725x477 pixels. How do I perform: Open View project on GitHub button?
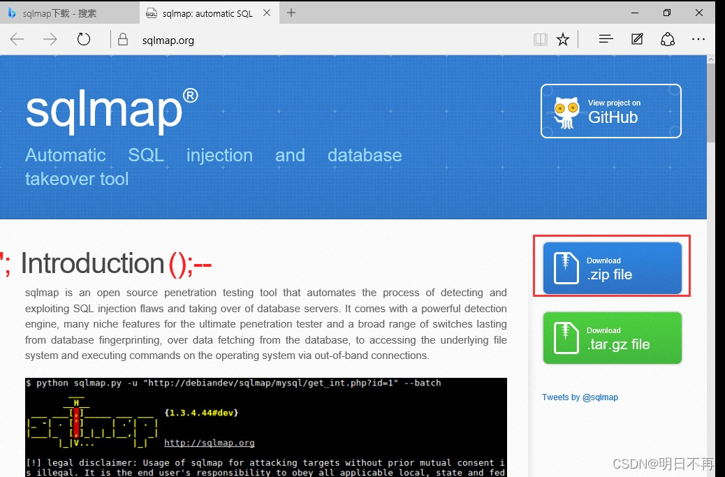tap(610, 111)
